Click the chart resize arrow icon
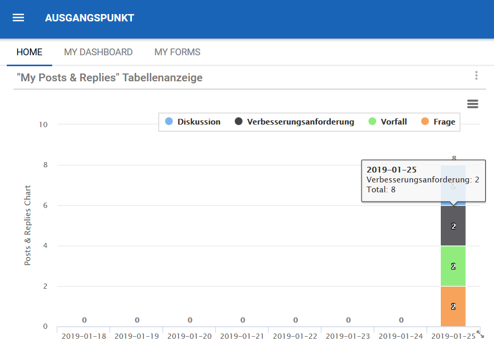Viewport: 494px width, 357px height. (480, 335)
